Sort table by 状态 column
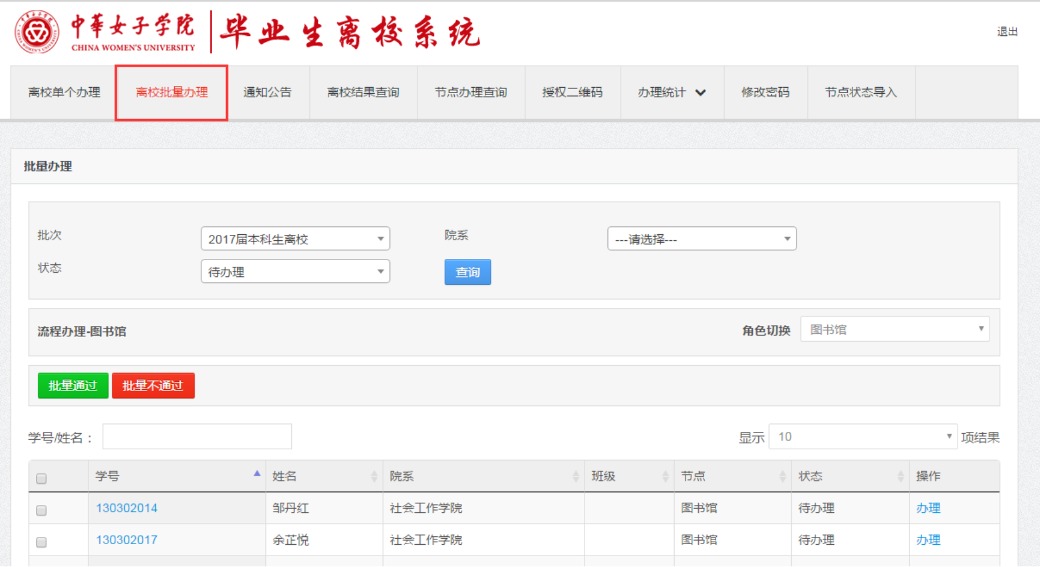1040x567 pixels. point(899,476)
